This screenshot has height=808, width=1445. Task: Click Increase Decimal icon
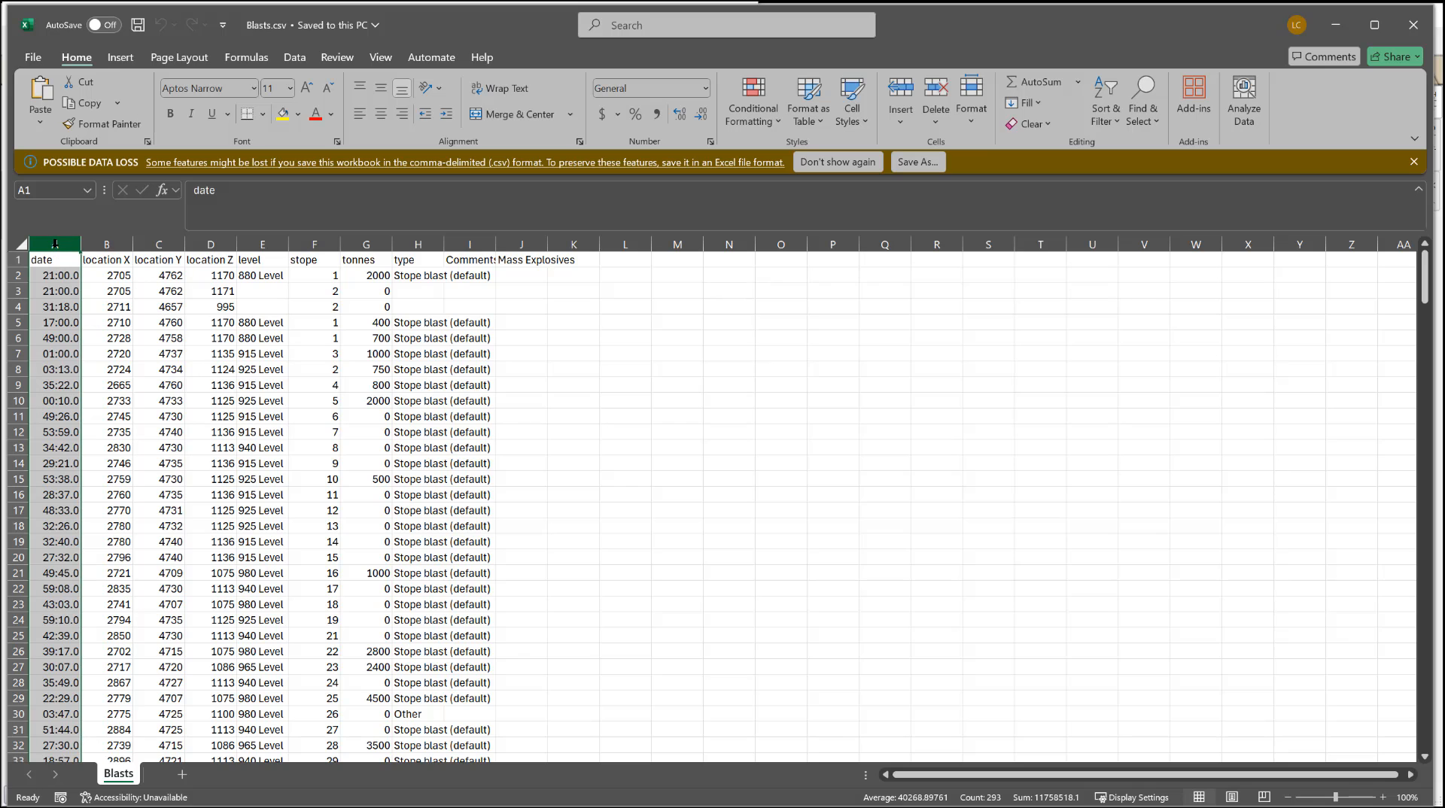[680, 114]
